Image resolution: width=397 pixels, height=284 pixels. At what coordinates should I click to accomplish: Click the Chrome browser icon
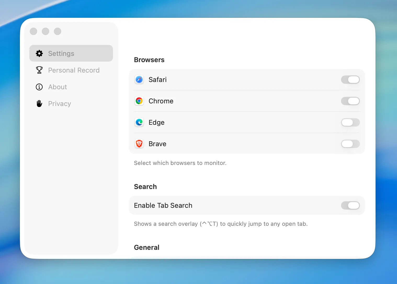click(x=139, y=101)
